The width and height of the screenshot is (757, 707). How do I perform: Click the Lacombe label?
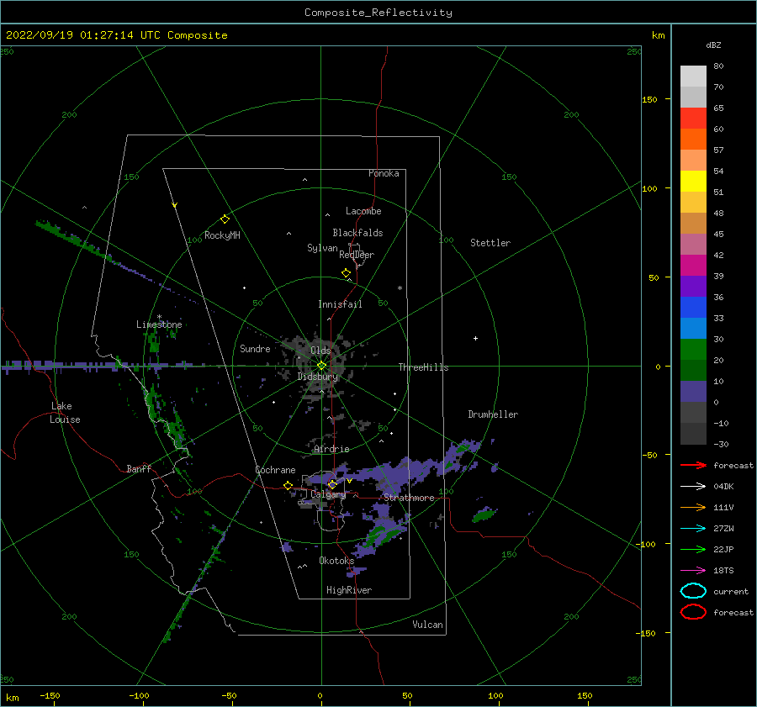(363, 211)
